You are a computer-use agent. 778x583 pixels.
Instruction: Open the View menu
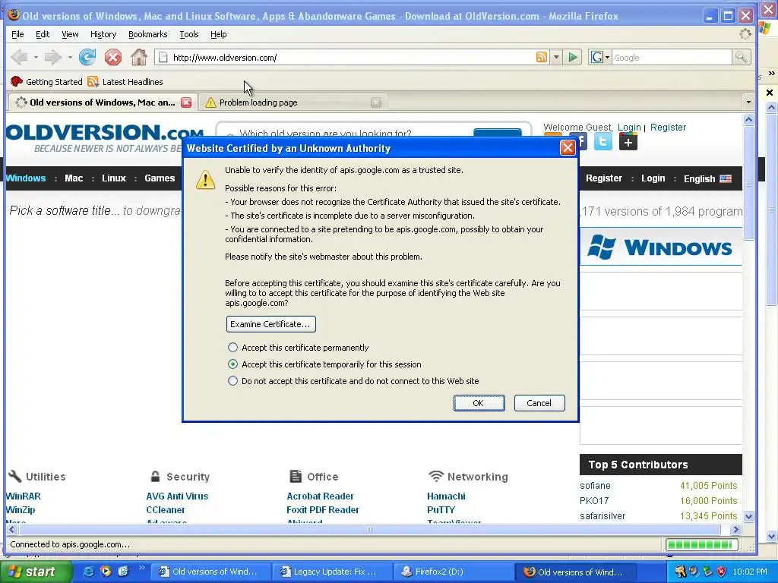[70, 34]
